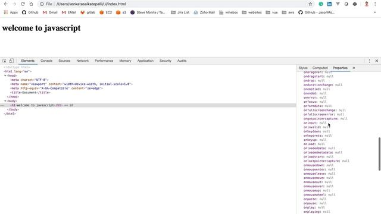
Task: Switch to the Performance tab
Action: 104,61
